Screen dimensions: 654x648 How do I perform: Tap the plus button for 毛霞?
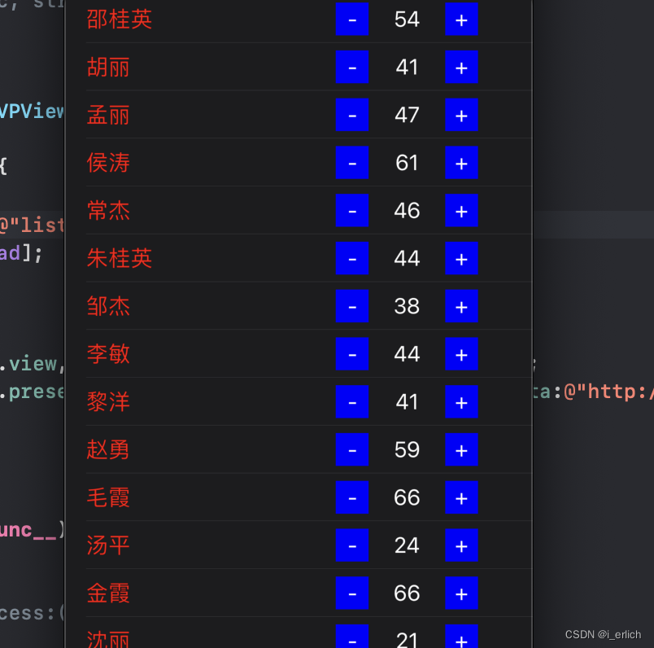point(461,497)
